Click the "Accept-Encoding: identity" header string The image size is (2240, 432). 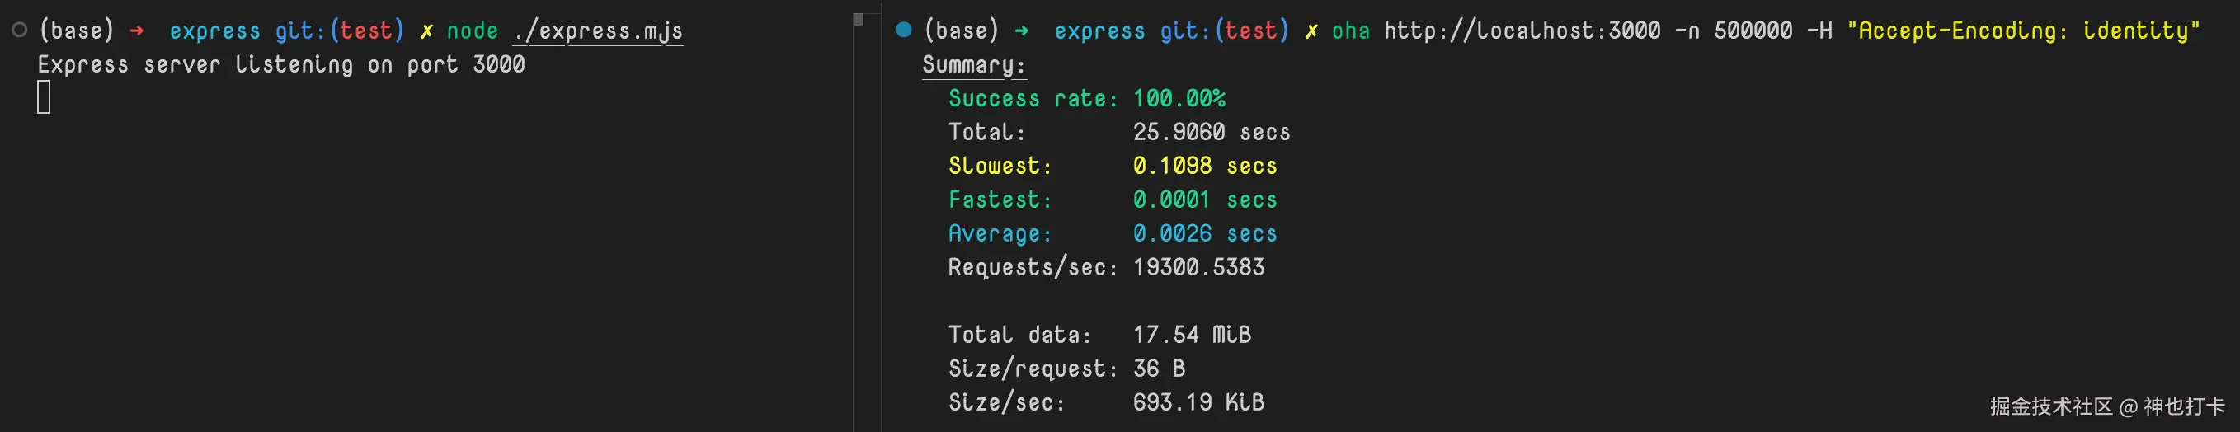[2023, 31]
